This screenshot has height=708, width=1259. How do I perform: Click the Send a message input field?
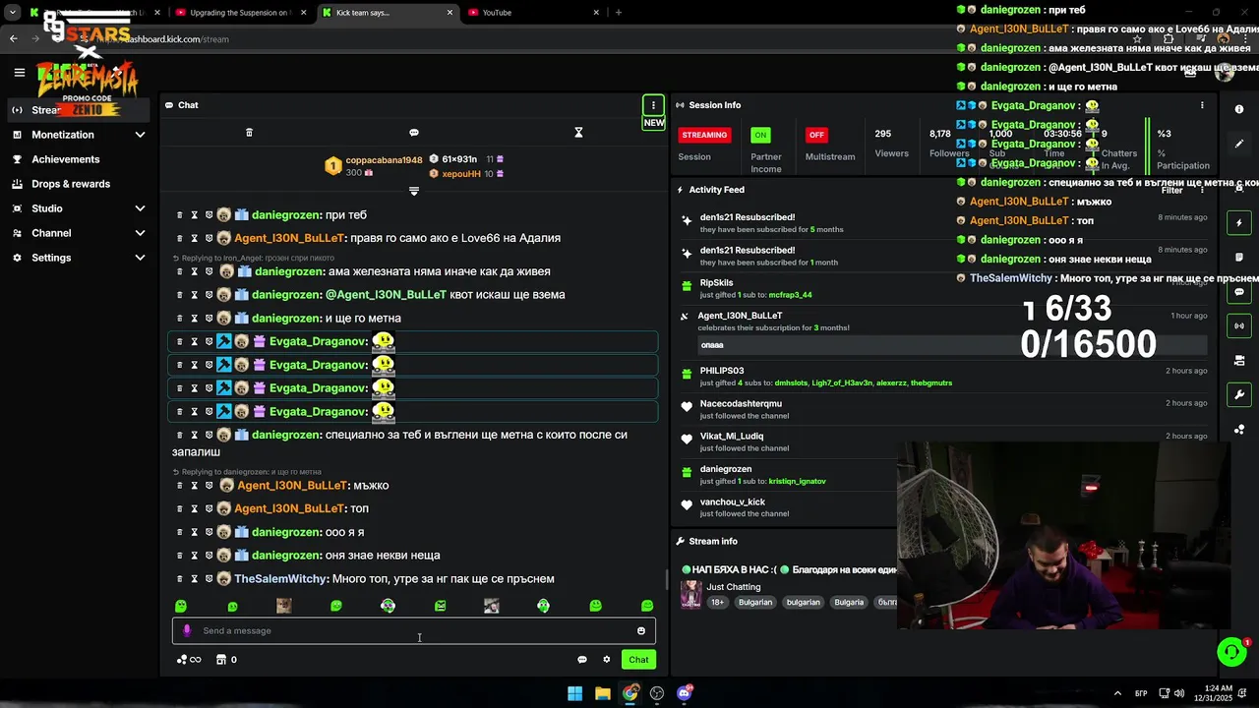[x=414, y=631]
